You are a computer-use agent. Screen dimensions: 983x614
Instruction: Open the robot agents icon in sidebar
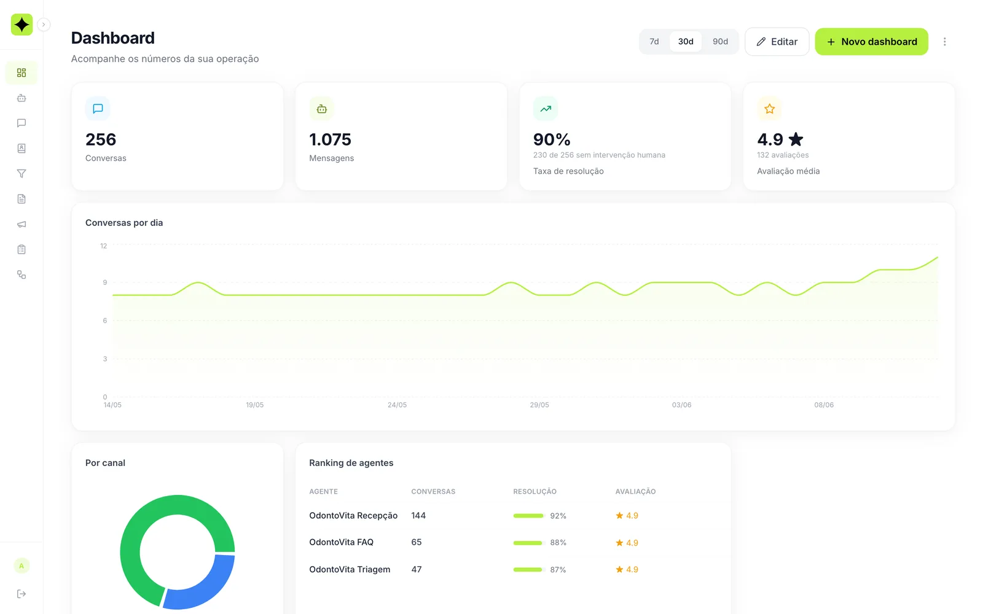22,98
